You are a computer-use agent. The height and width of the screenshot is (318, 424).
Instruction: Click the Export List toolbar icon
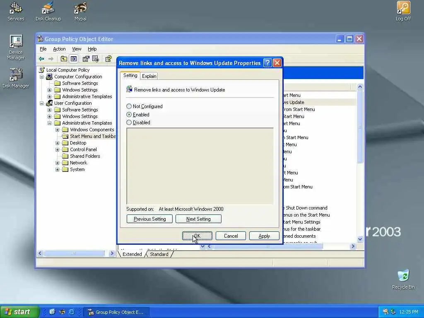pyautogui.click(x=96, y=59)
